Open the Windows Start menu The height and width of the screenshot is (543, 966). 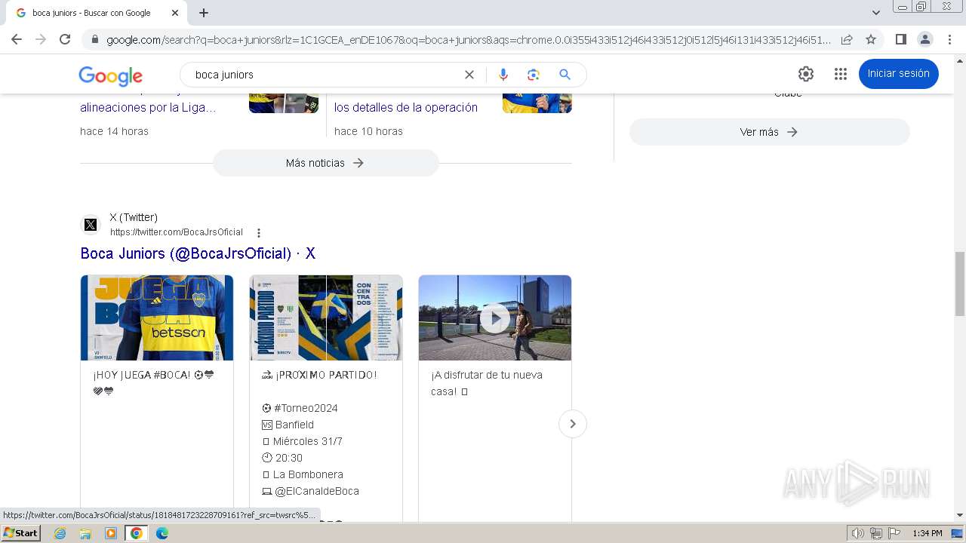click(20, 533)
